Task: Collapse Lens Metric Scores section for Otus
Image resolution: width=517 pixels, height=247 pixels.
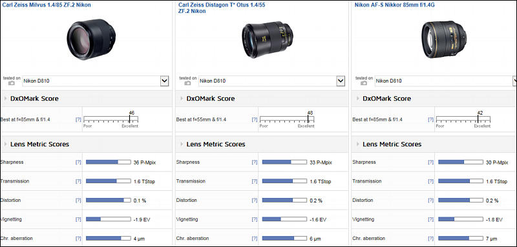Action: pos(182,144)
